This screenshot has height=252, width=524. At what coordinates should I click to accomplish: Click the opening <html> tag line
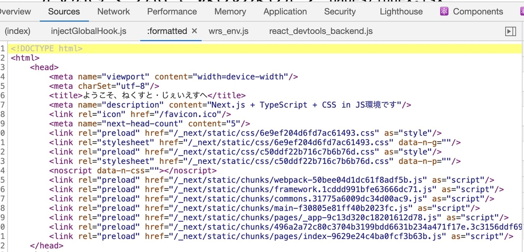pyautogui.click(x=25, y=58)
